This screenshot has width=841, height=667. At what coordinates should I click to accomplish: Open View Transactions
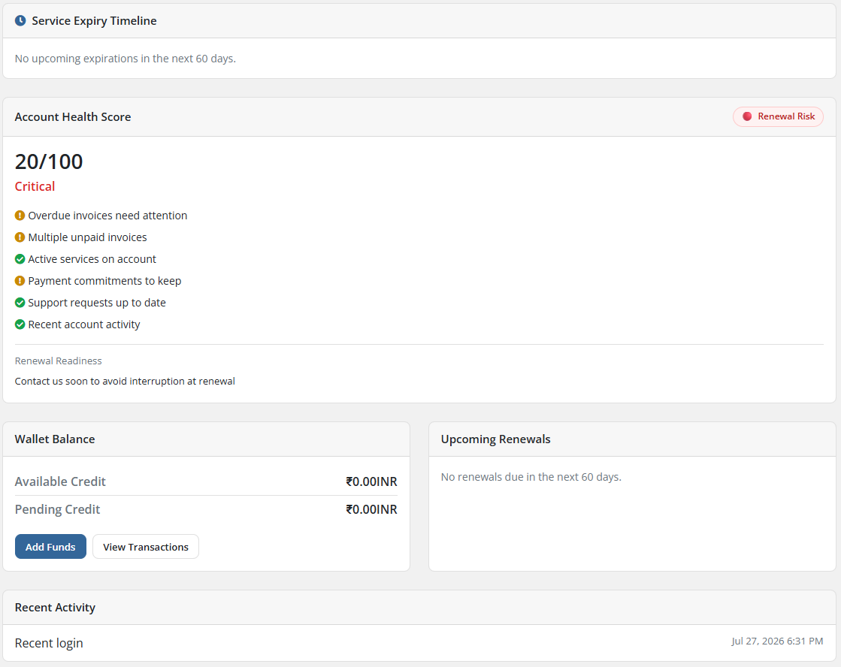click(146, 547)
